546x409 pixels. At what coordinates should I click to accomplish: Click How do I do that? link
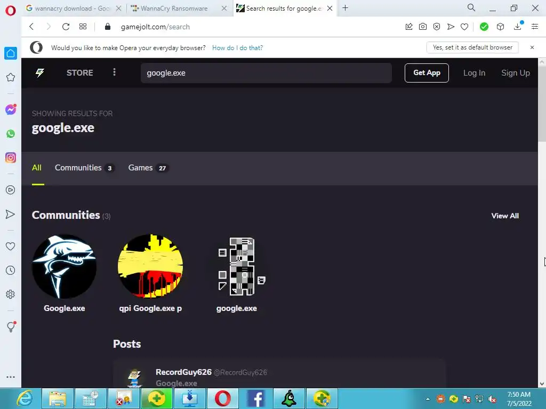pyautogui.click(x=237, y=47)
